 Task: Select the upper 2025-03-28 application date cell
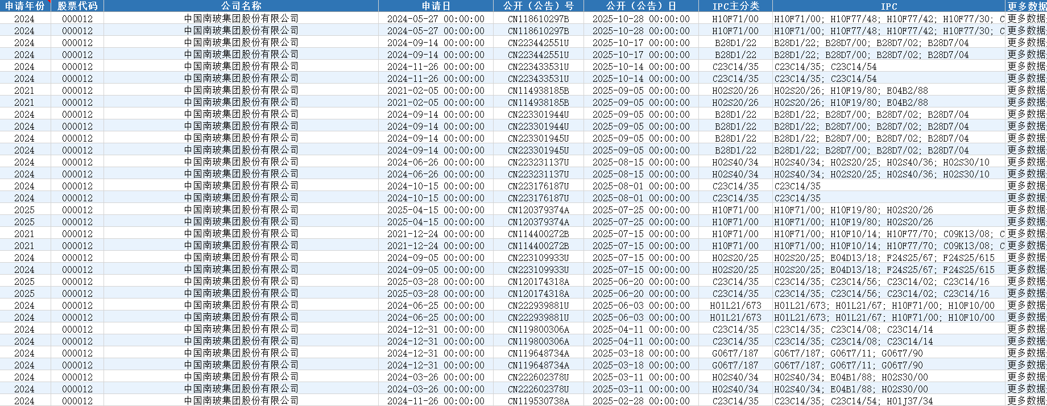point(436,281)
